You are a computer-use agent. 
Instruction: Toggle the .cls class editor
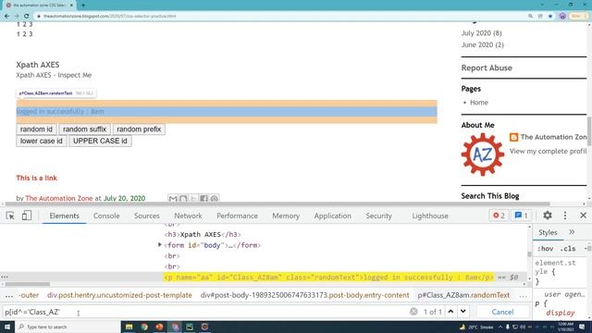pos(568,249)
